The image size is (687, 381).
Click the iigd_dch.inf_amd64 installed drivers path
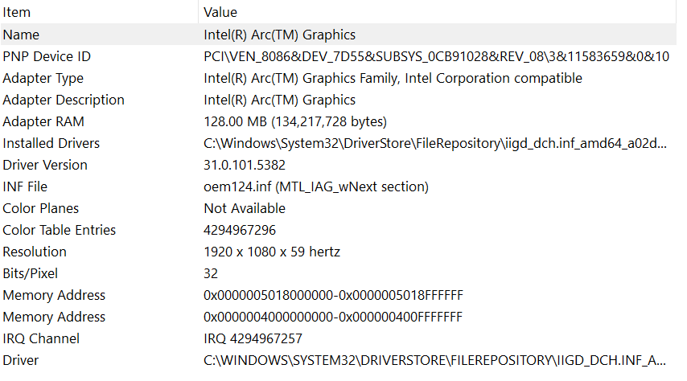tap(435, 143)
